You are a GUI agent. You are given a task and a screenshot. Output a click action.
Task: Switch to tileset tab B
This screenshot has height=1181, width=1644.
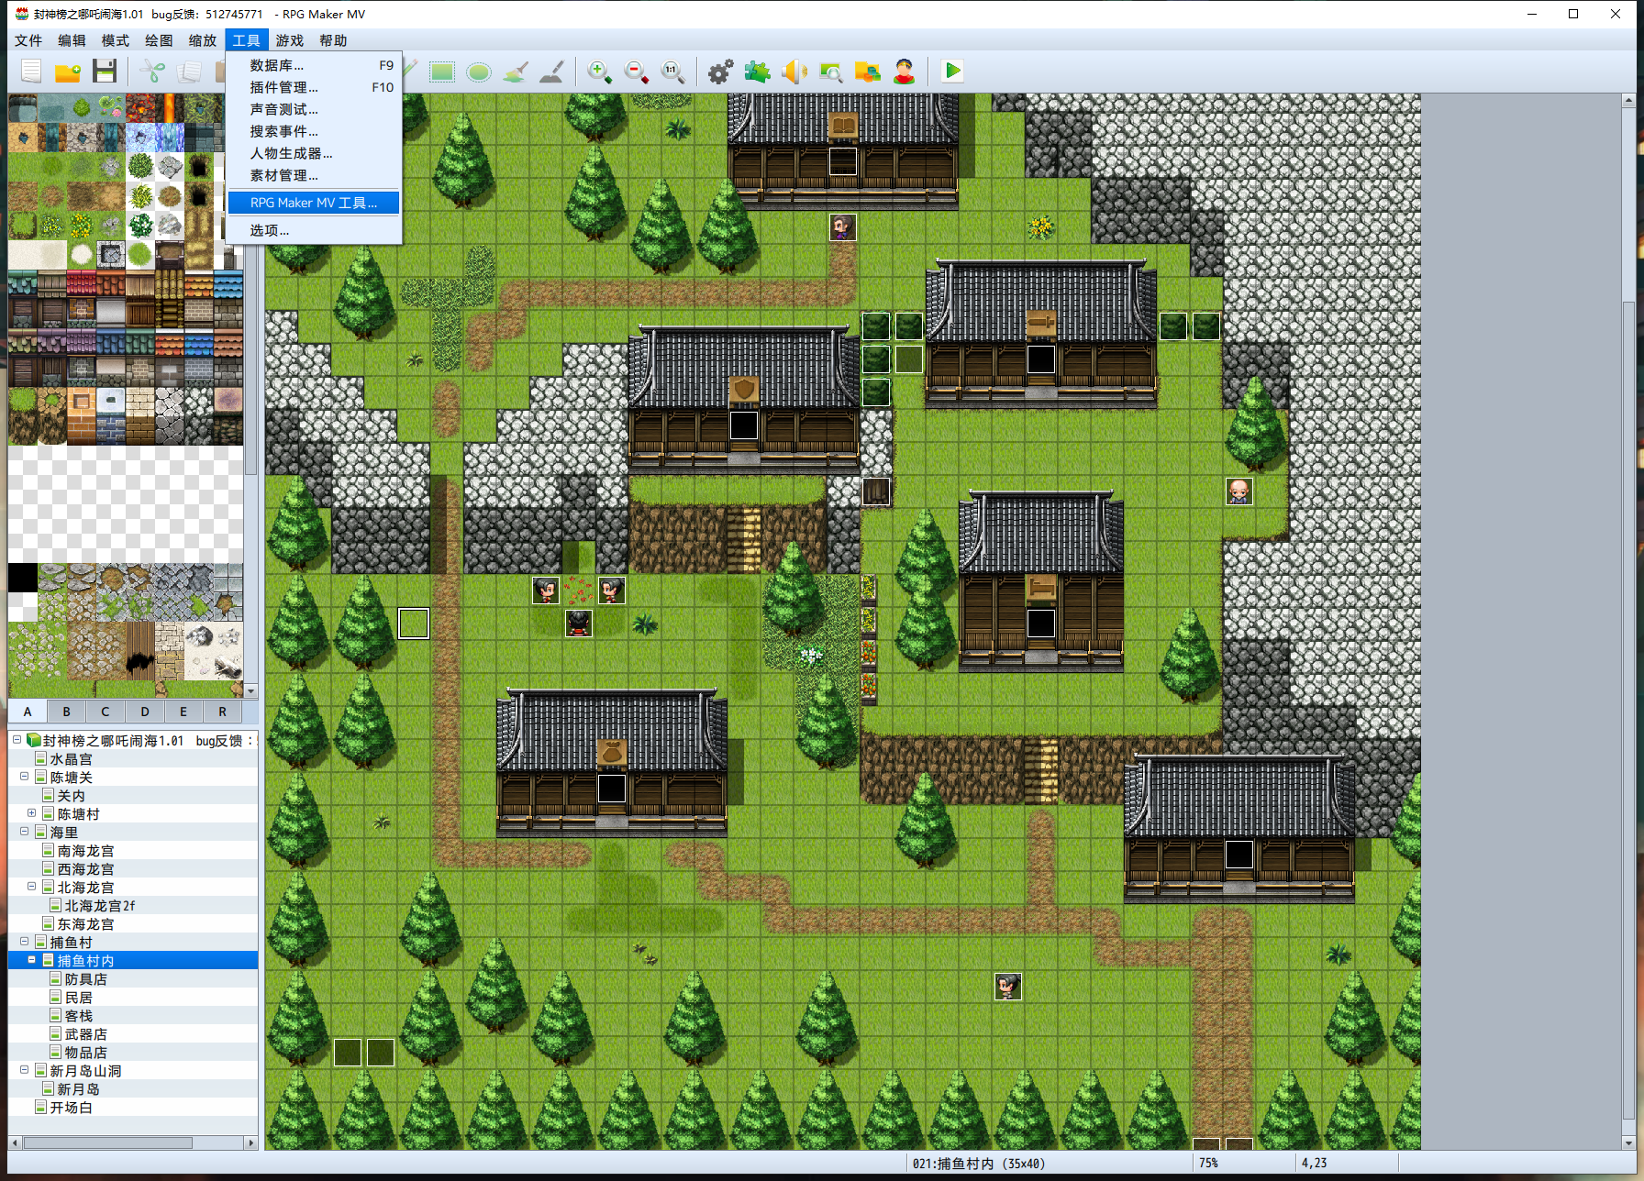click(66, 712)
